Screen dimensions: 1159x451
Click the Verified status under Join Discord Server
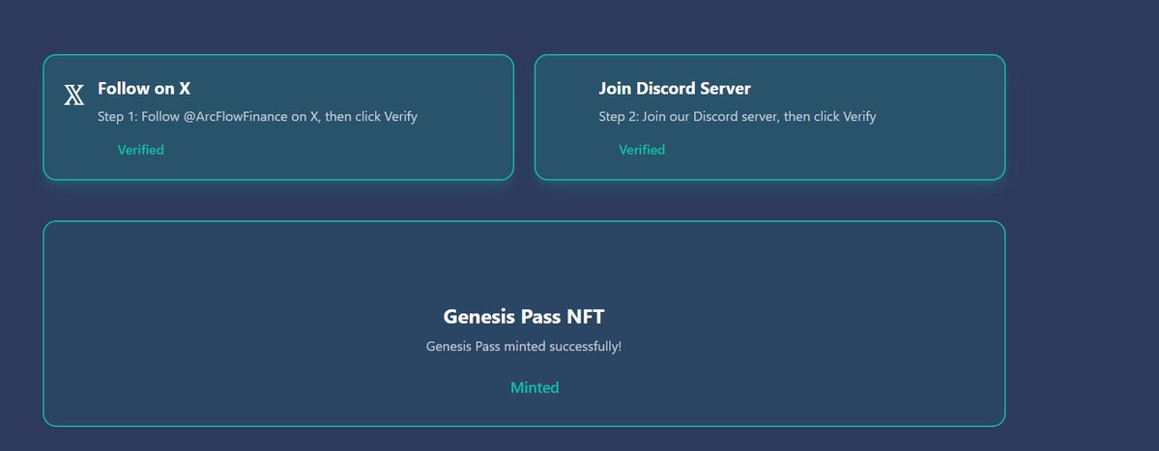(642, 150)
